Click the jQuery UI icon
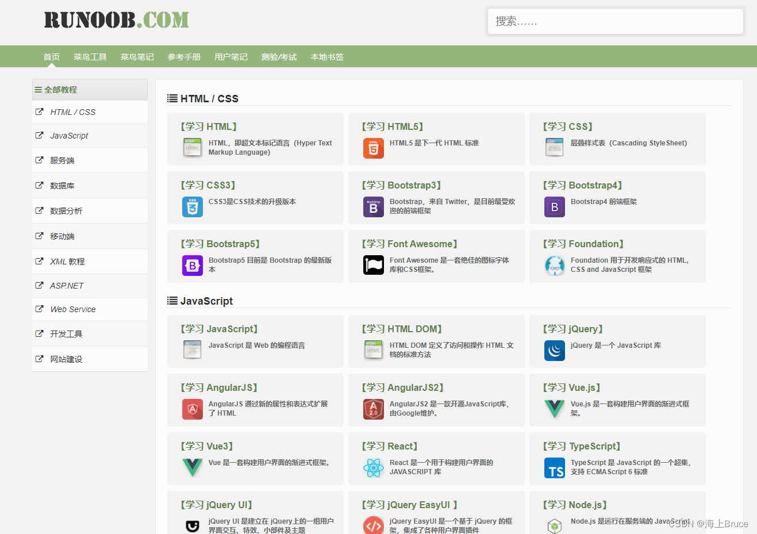This screenshot has width=757, height=534. [x=193, y=525]
